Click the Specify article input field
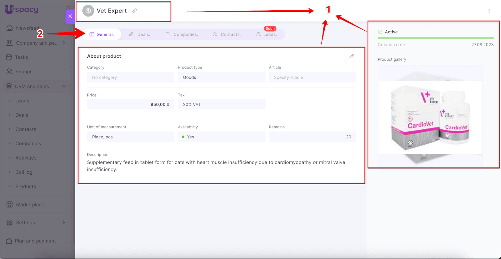Viewport: 501px width, 259px height. pyautogui.click(x=312, y=77)
